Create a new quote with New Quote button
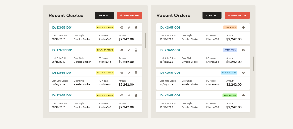This screenshot has width=293, height=129. (129, 15)
